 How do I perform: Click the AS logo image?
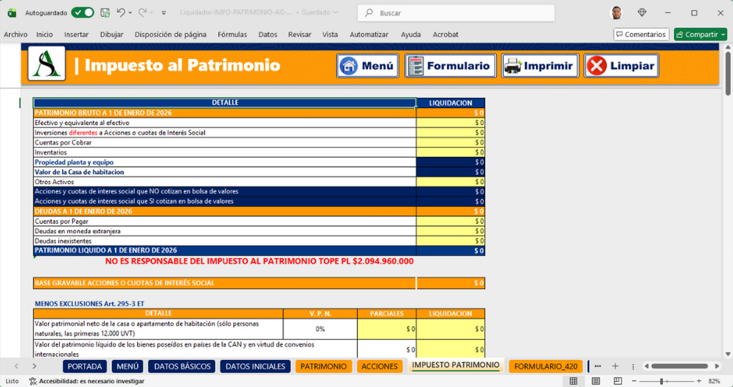click(46, 64)
